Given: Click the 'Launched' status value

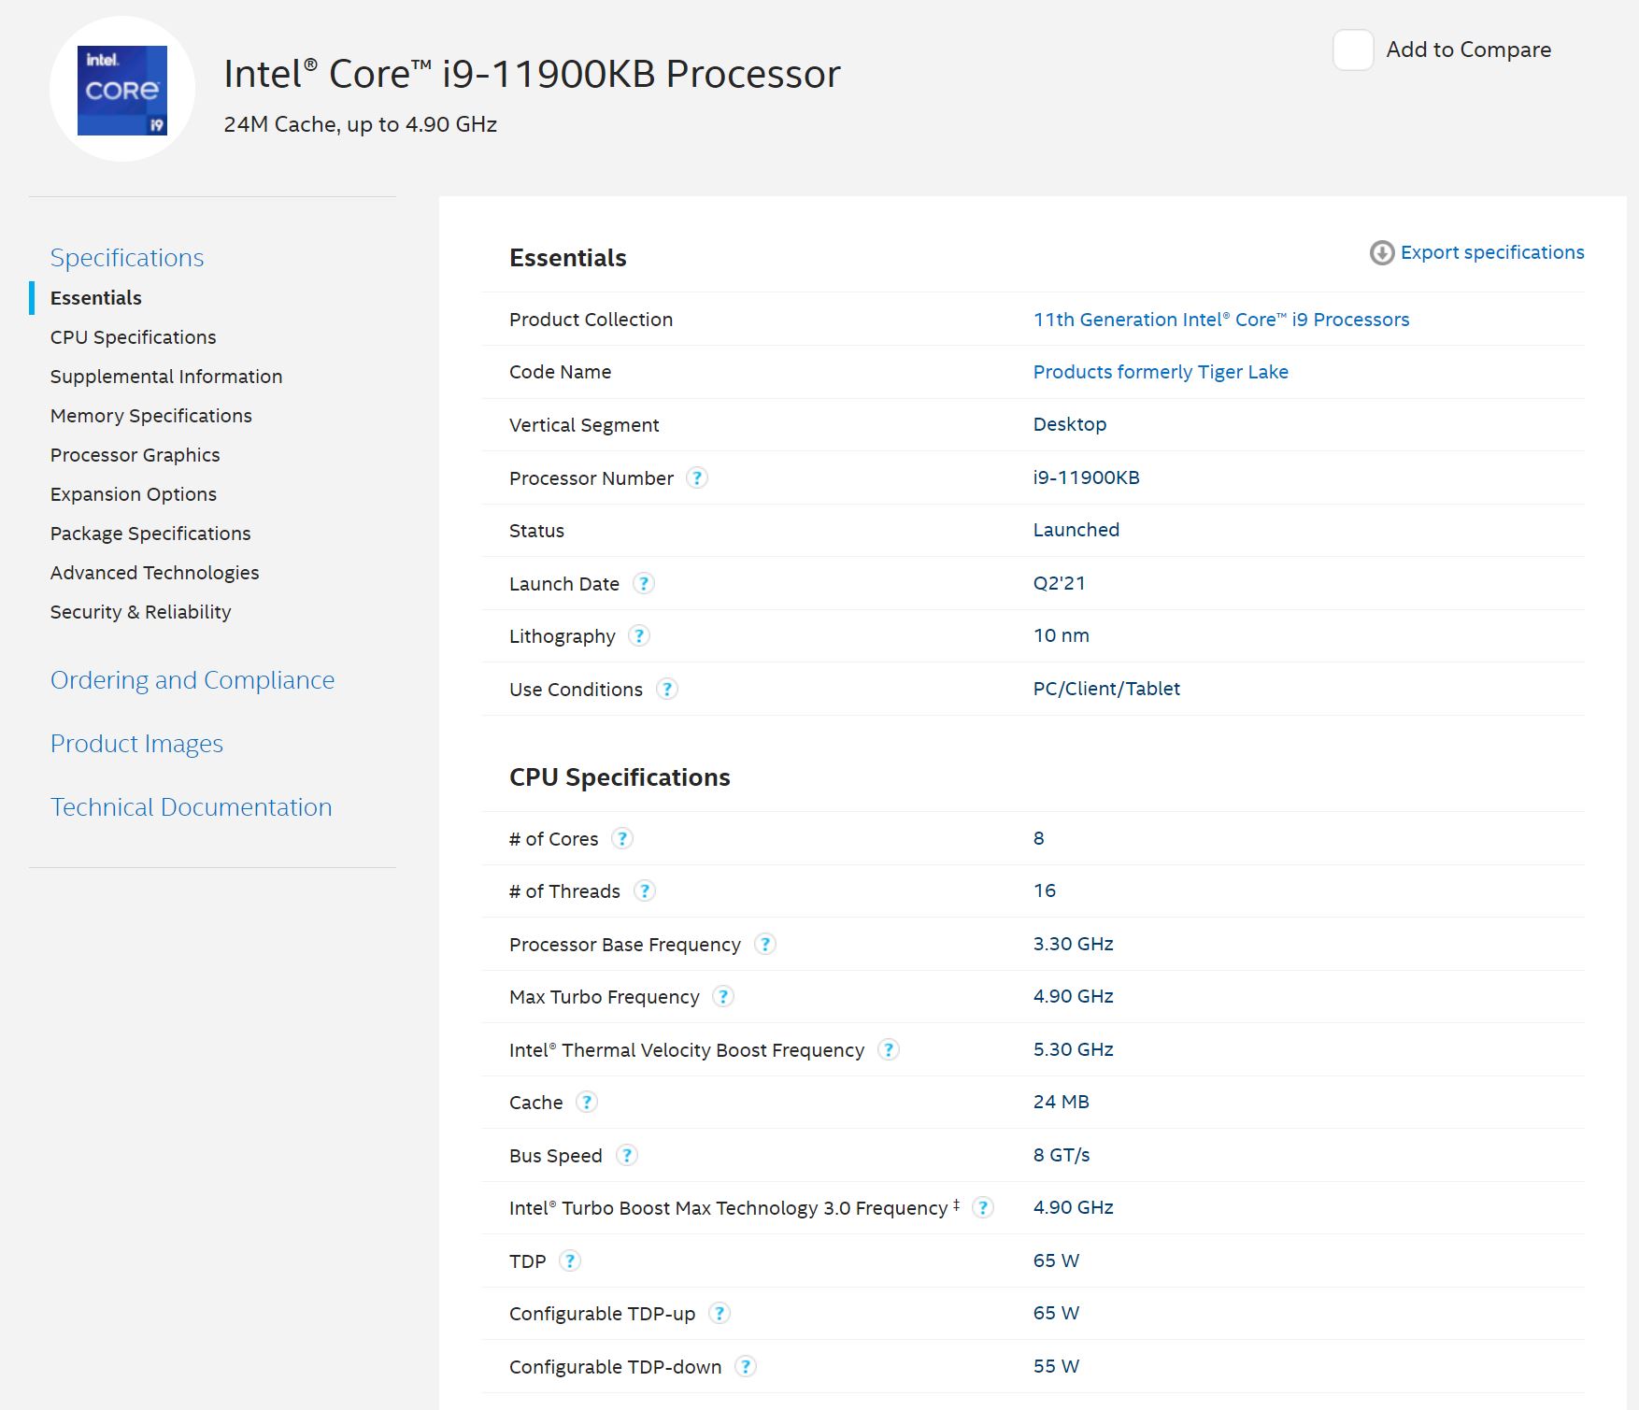Looking at the screenshot, I should [1076, 530].
